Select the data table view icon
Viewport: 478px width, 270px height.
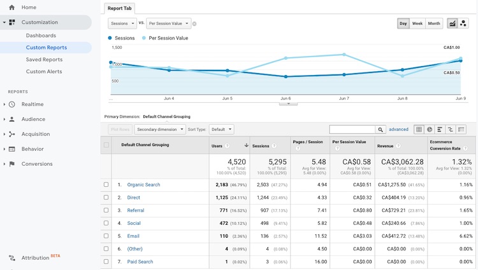[x=419, y=130]
